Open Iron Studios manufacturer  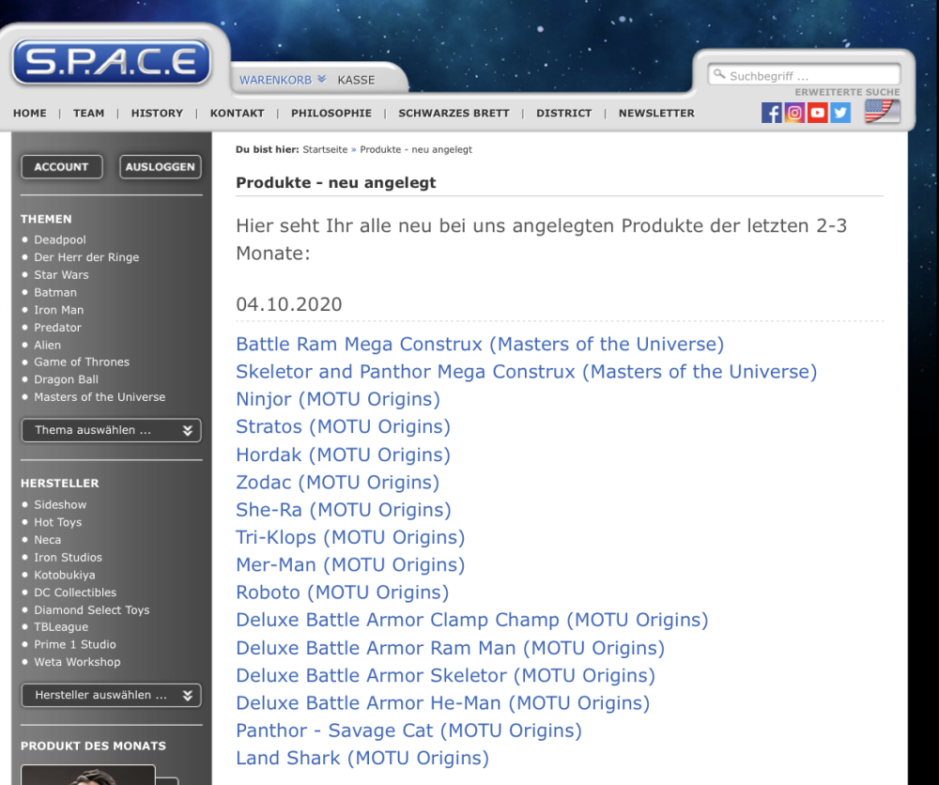(68, 558)
